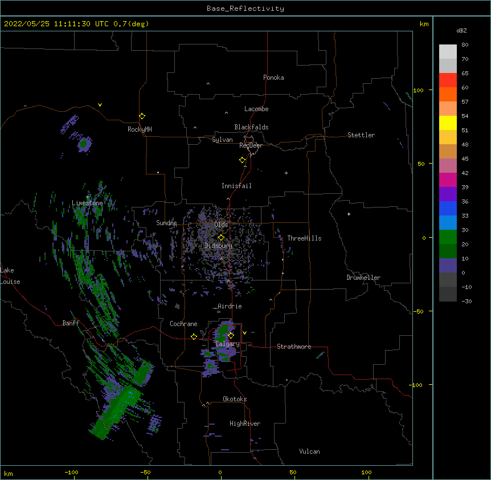Click the dBZ legend heading
This screenshot has height=480, width=491.
pyautogui.click(x=461, y=30)
